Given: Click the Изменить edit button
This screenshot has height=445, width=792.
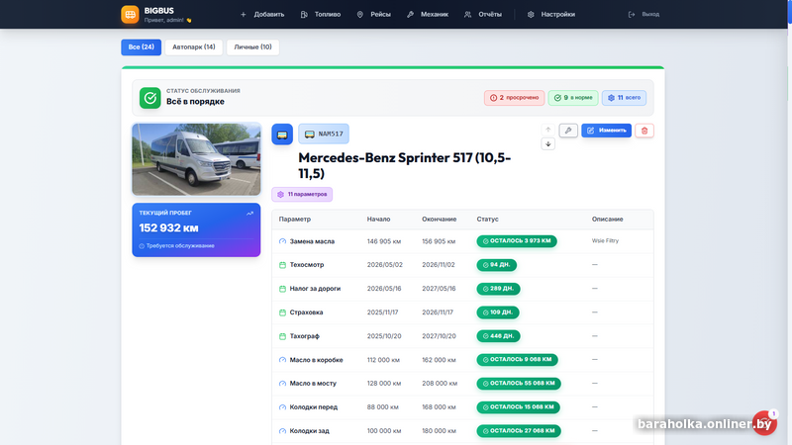Looking at the screenshot, I should (x=606, y=131).
